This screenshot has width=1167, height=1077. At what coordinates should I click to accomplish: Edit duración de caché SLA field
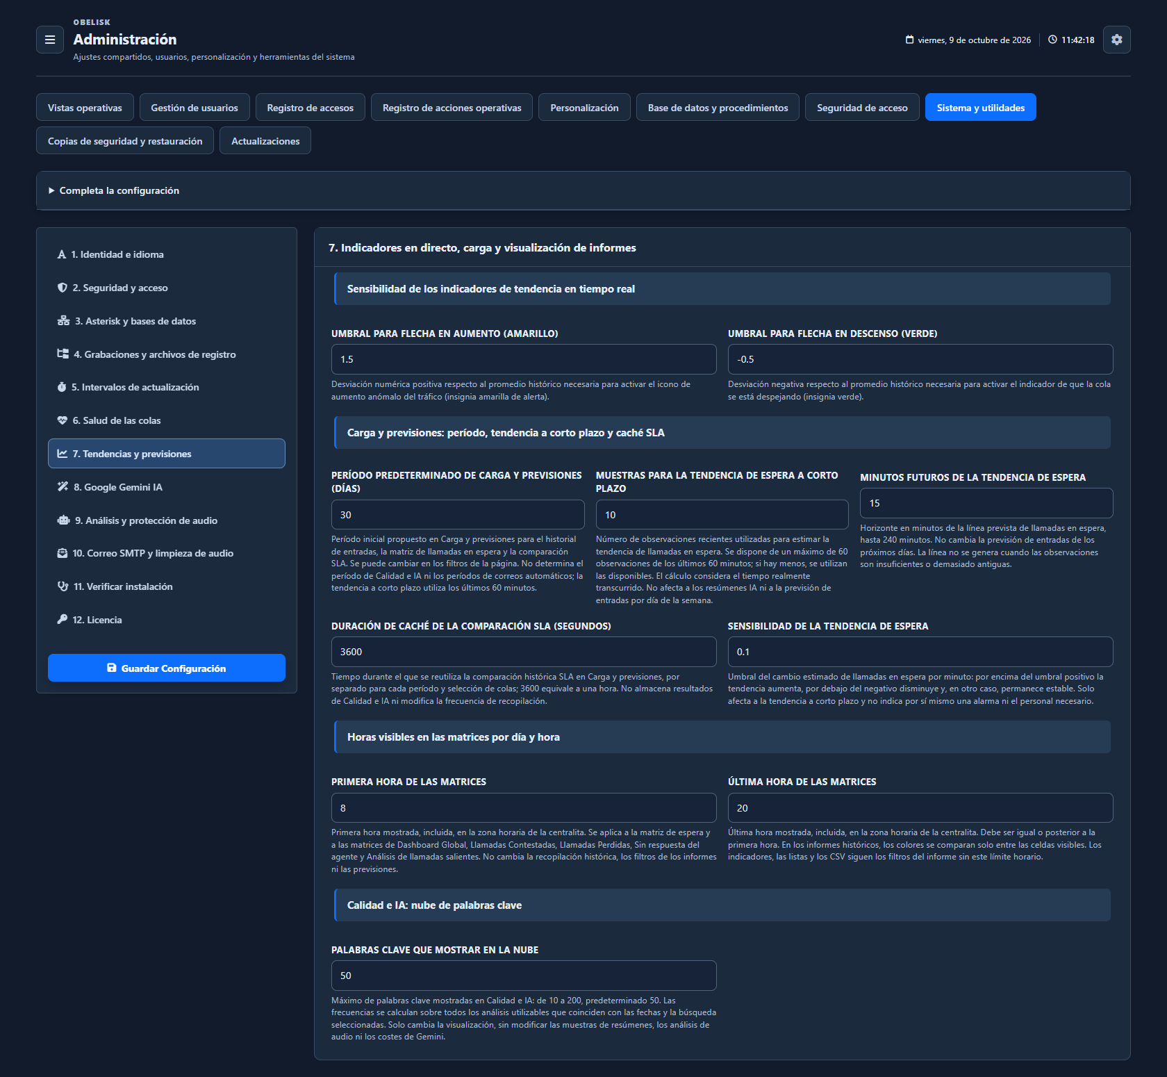pyautogui.click(x=524, y=652)
